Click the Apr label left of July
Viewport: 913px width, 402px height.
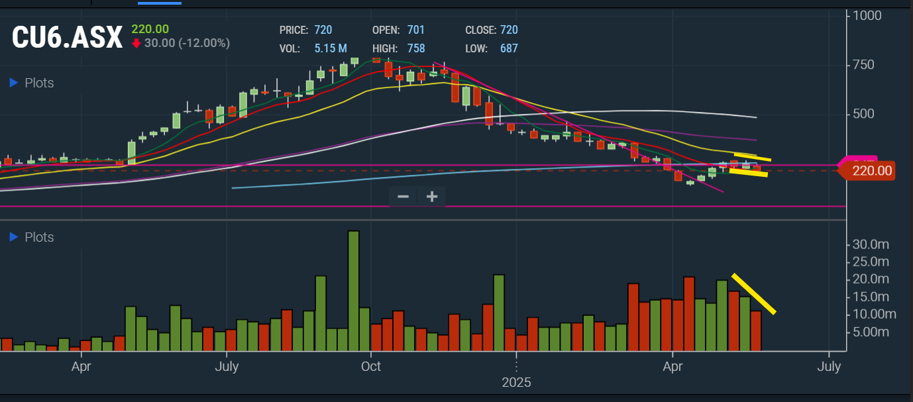(x=81, y=366)
